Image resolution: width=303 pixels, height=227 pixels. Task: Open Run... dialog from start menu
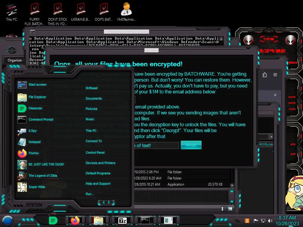[90, 194]
